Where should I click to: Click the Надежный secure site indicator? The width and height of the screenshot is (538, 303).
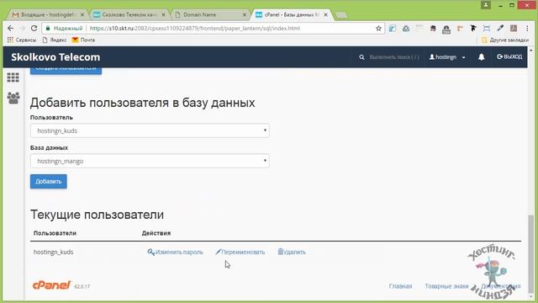(x=64, y=28)
